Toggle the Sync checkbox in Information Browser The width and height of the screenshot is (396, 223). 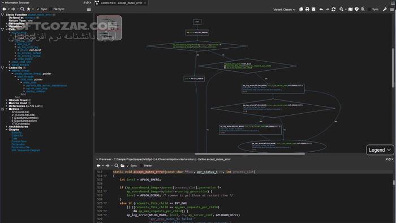pos(38,9)
